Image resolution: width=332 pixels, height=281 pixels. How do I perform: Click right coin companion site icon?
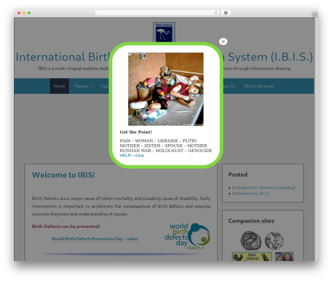(274, 240)
